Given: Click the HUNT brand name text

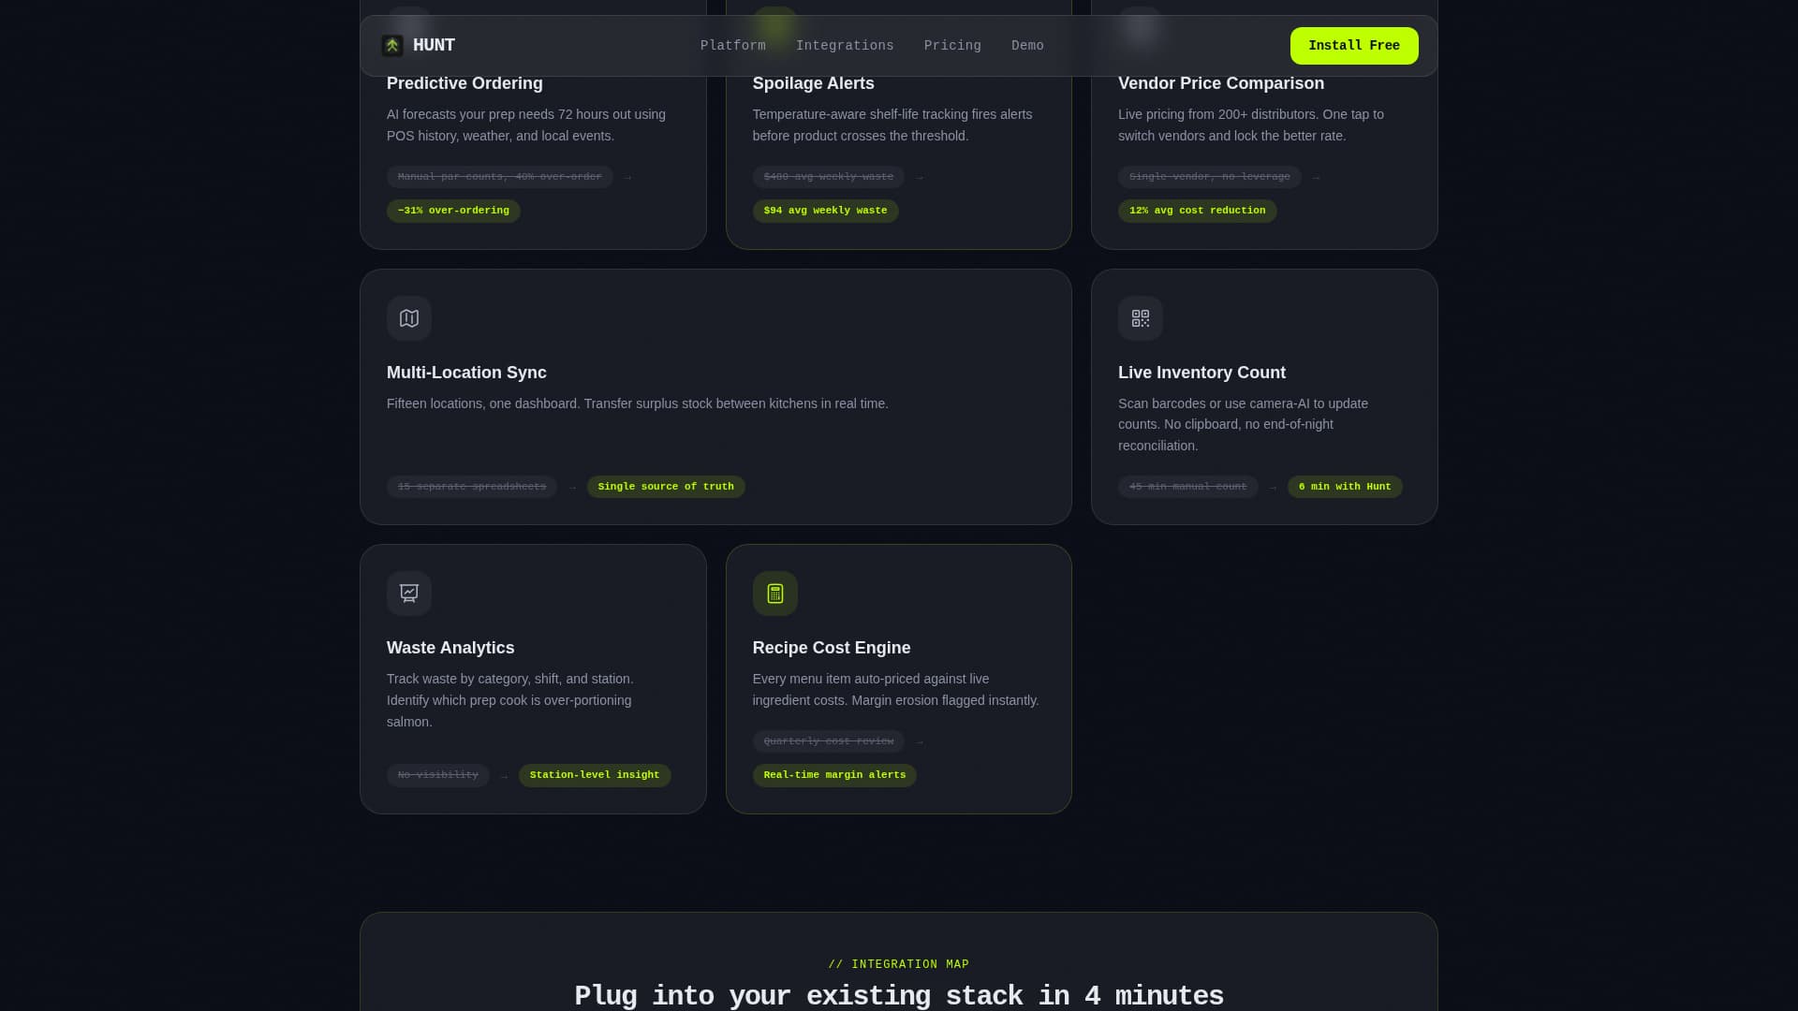Looking at the screenshot, I should pos(434,45).
